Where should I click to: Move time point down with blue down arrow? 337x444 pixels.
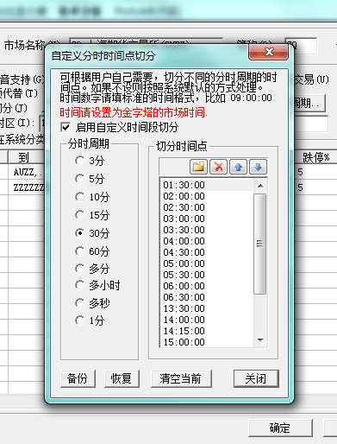click(x=258, y=167)
